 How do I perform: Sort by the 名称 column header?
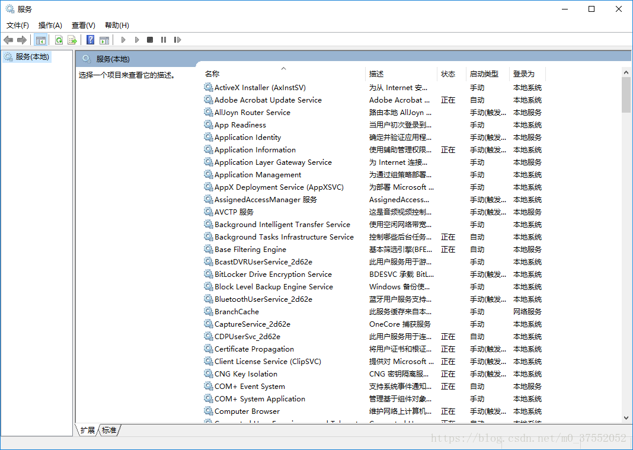[x=284, y=74]
